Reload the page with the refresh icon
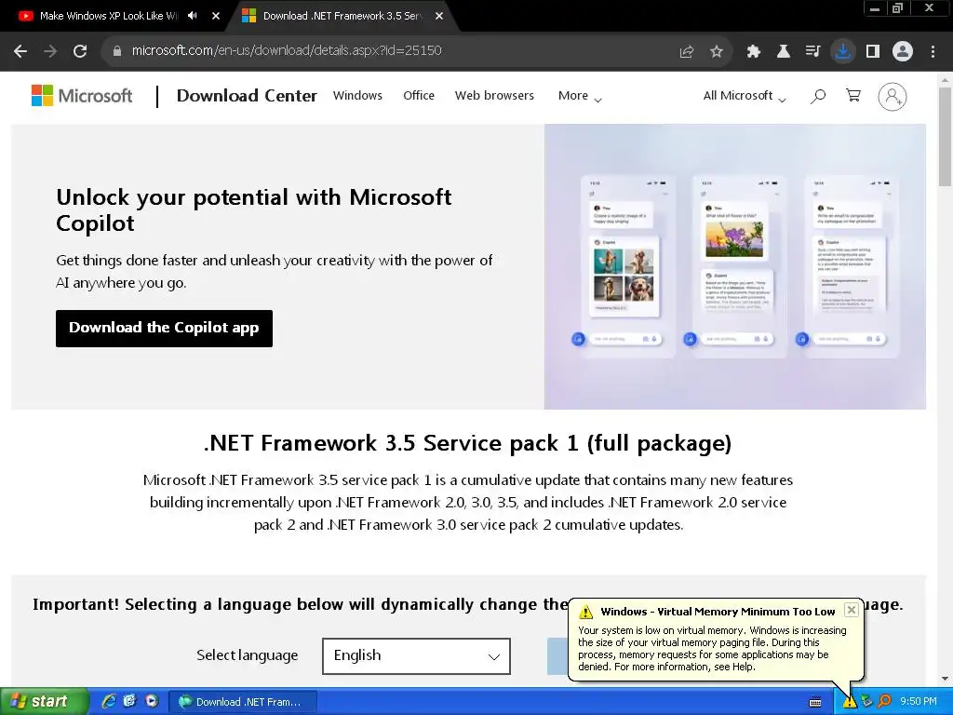The height and width of the screenshot is (715, 953). point(80,51)
